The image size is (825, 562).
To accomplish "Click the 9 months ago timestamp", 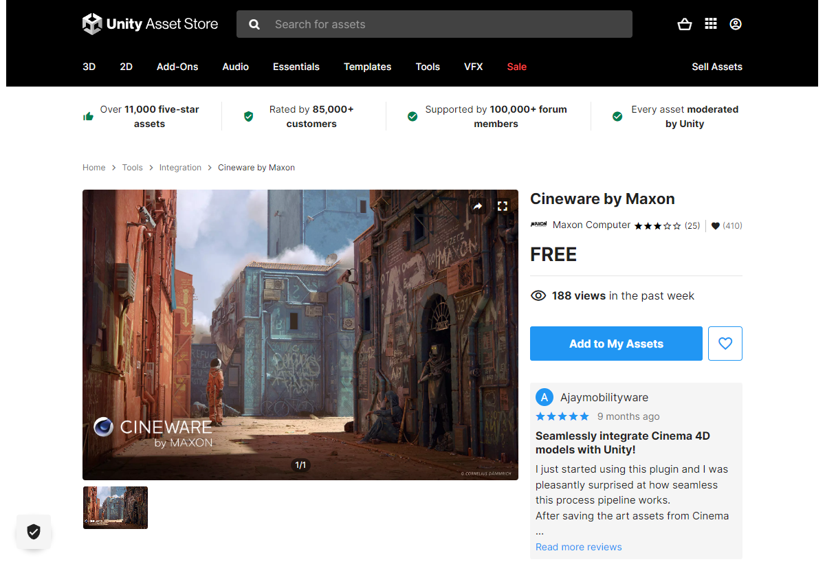I will tap(628, 416).
